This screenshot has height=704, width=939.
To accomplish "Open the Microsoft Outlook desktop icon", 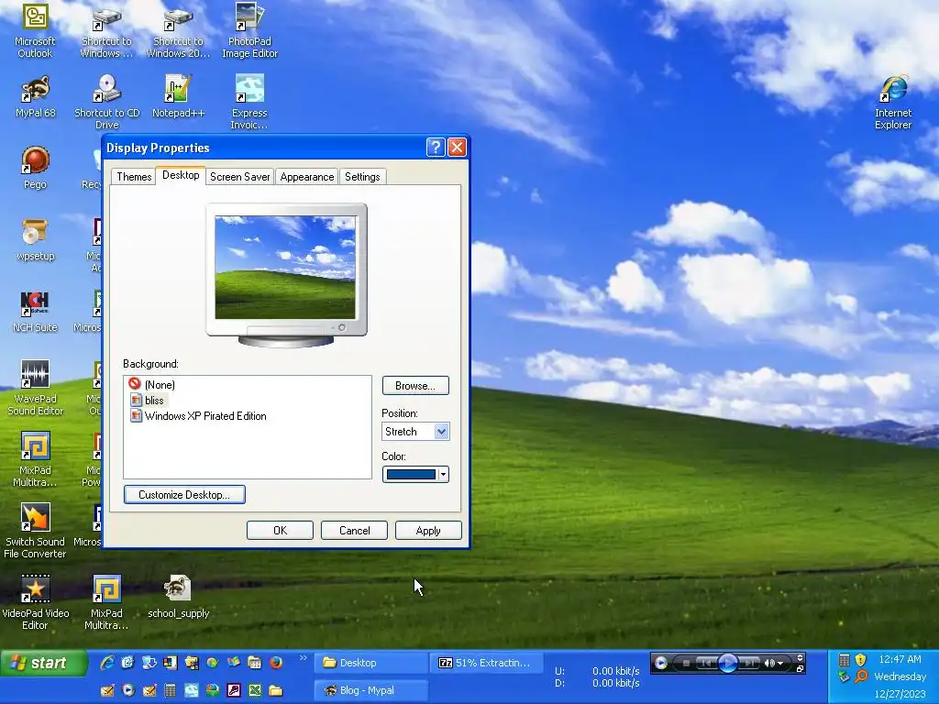I will pyautogui.click(x=35, y=31).
